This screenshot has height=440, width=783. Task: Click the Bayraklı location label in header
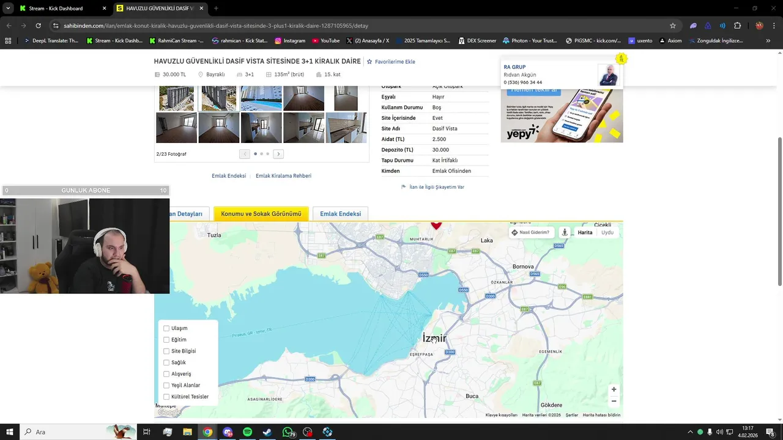pyautogui.click(x=215, y=75)
